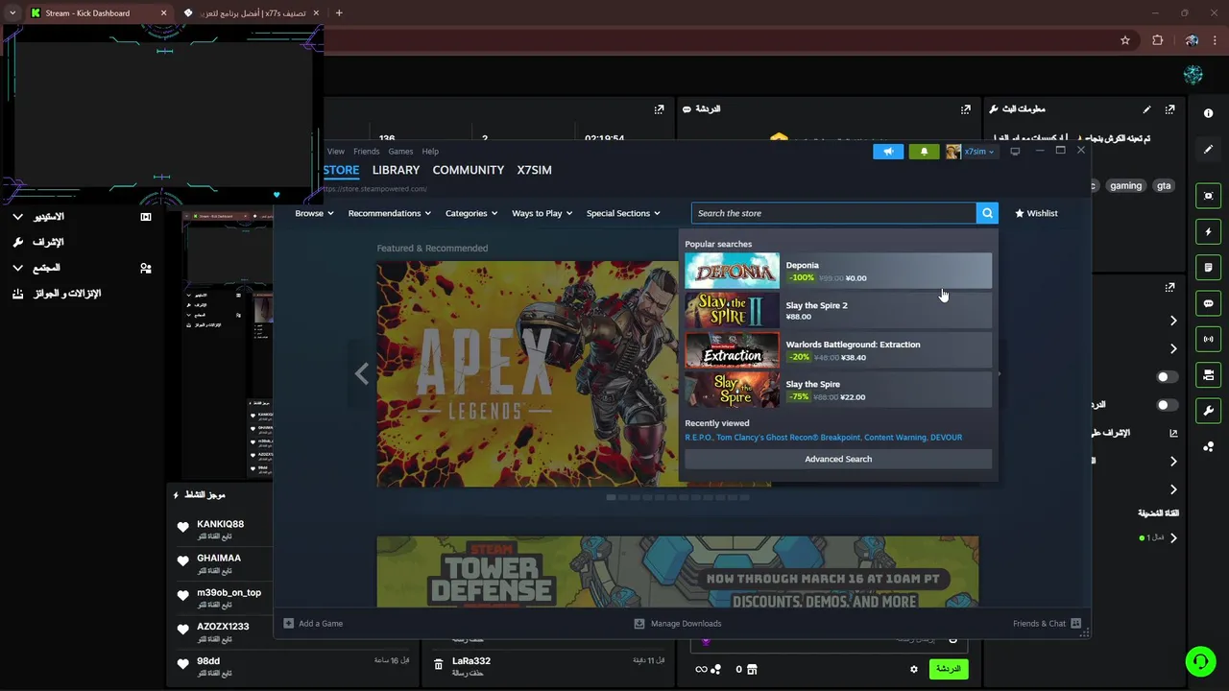Expand the Browse store dropdown
Image resolution: width=1229 pixels, height=691 pixels.
point(314,213)
